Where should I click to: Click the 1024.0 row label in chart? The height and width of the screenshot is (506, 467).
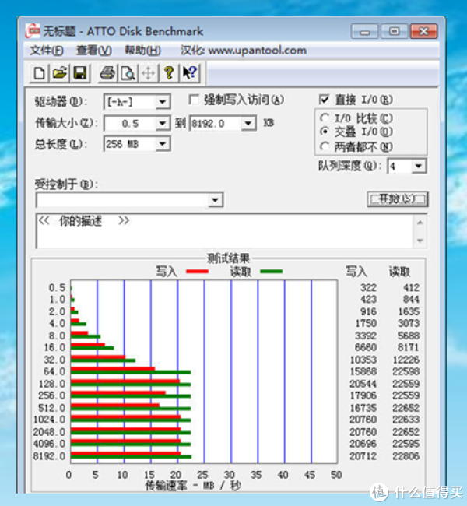(49, 420)
